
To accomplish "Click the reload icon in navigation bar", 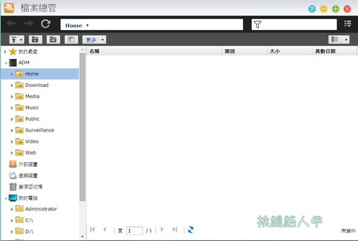I will coord(45,24).
